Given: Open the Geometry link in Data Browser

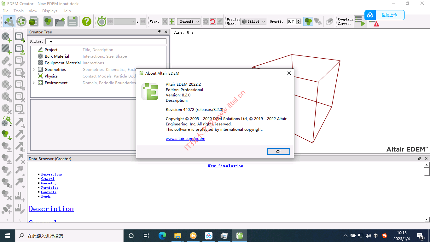Looking at the screenshot, I should (x=49, y=183).
